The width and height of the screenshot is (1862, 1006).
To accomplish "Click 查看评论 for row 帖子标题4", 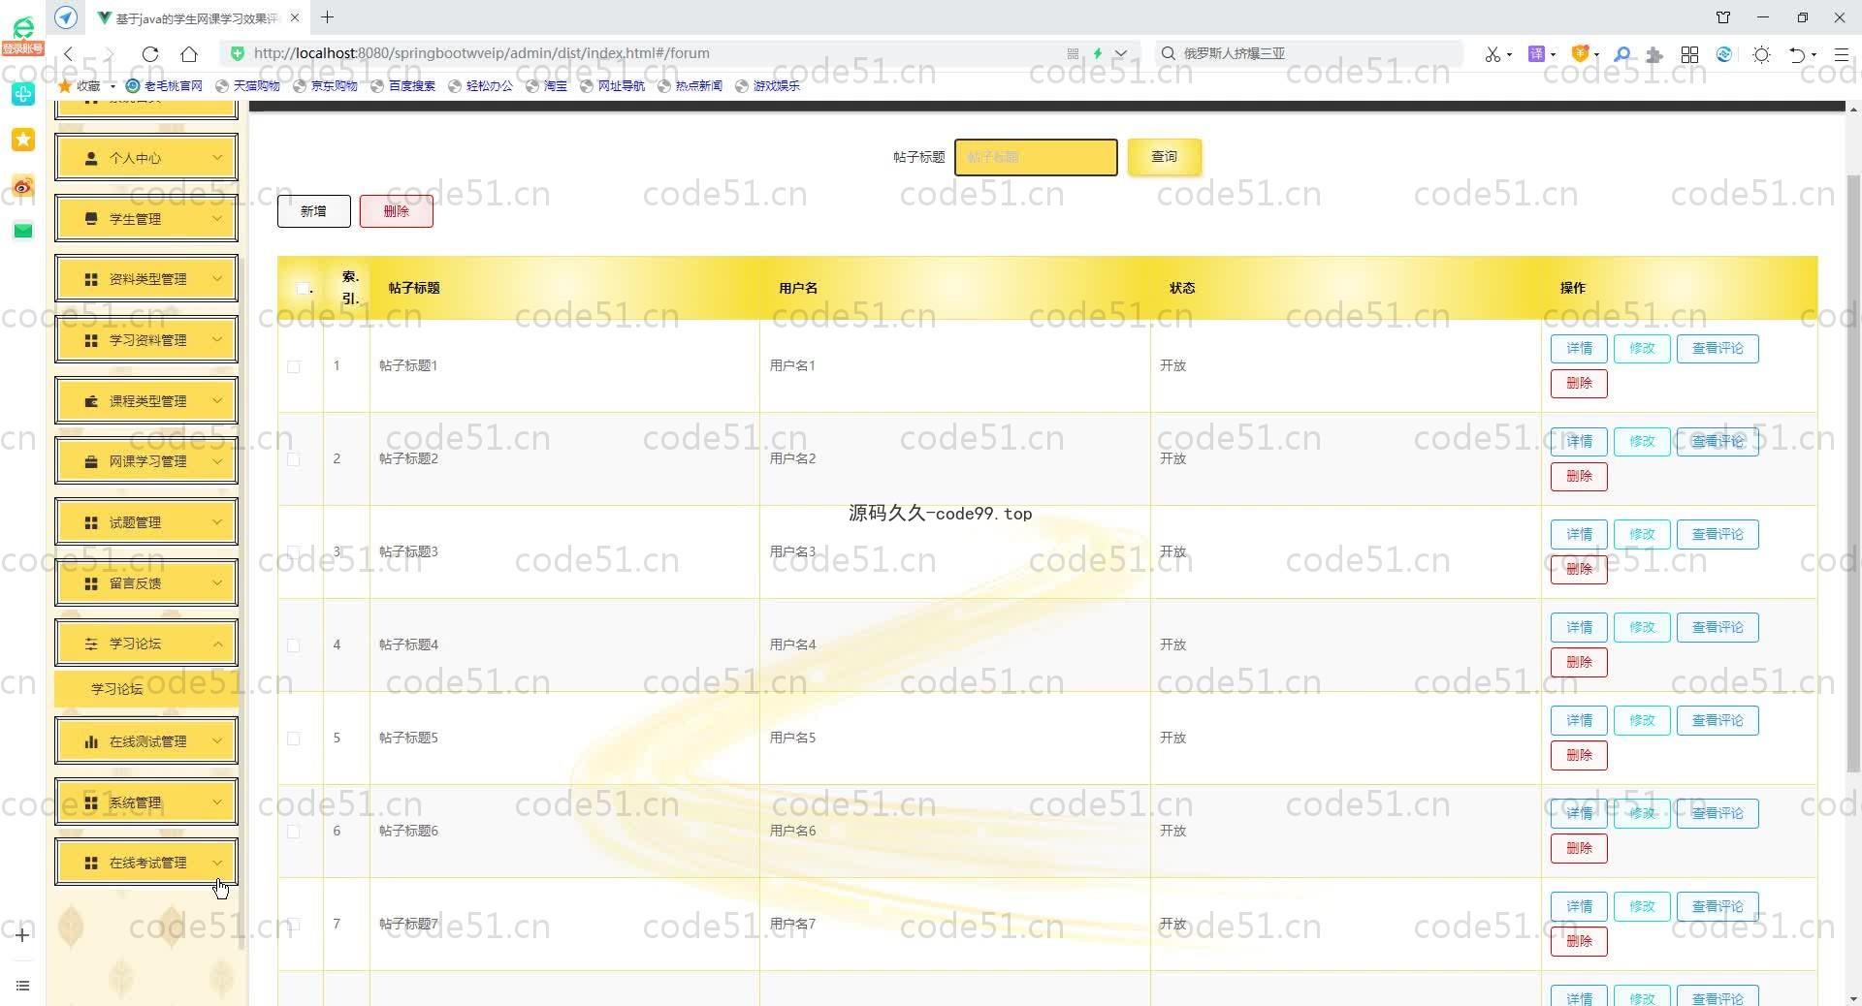I will 1718,628.
